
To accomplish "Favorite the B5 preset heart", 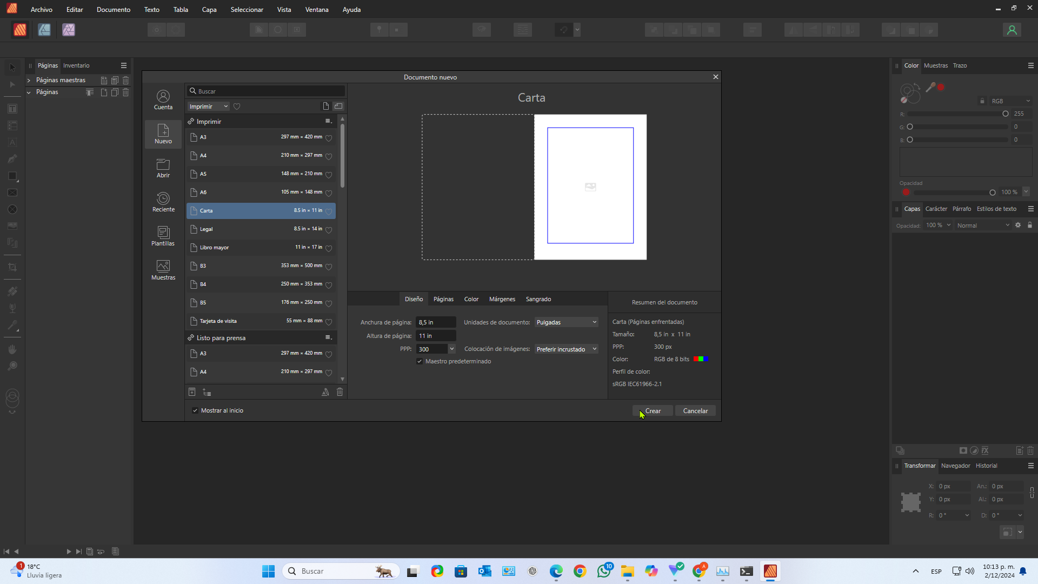I will pyautogui.click(x=329, y=303).
